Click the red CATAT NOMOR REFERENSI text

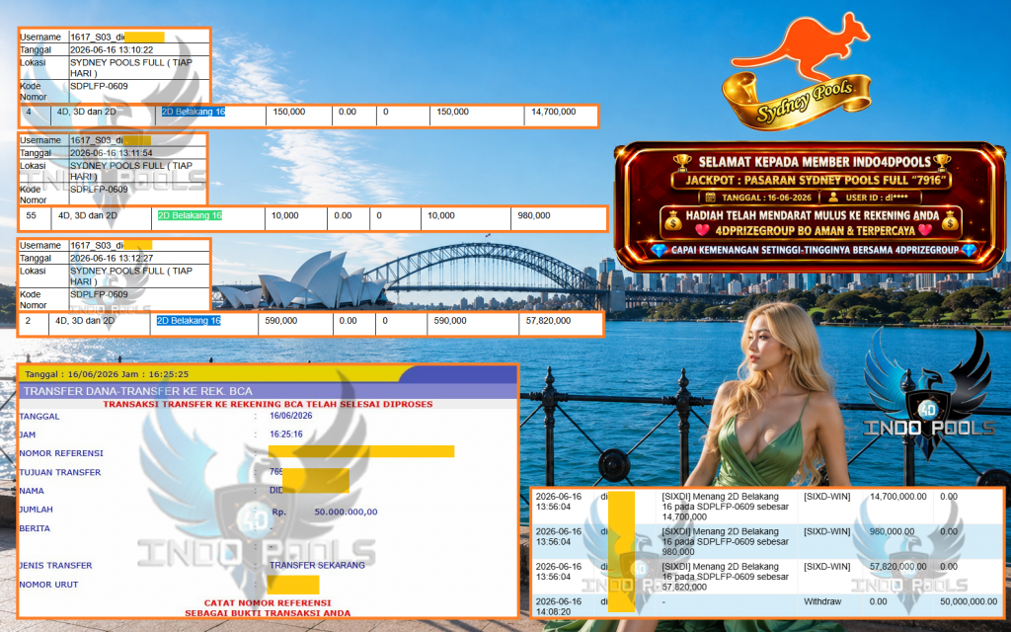pyautogui.click(x=268, y=603)
